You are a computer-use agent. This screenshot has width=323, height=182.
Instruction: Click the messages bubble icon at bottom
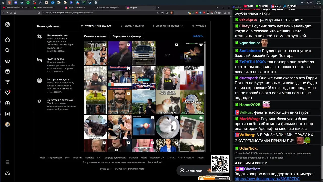point(182,171)
